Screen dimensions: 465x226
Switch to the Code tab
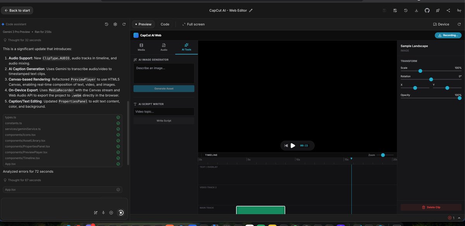[165, 24]
